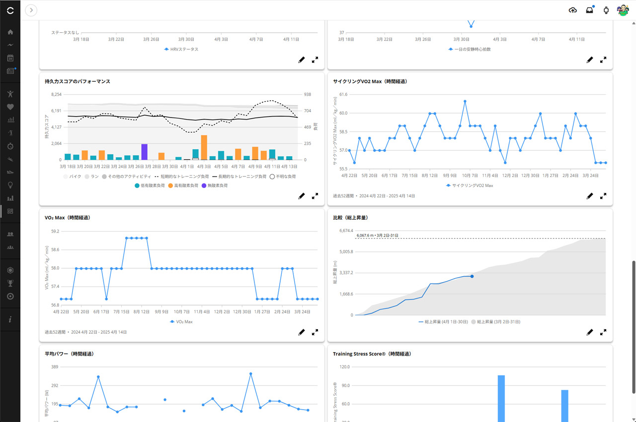Open the Groups three-people icon in sidebar
The image size is (636, 422).
[10, 247]
